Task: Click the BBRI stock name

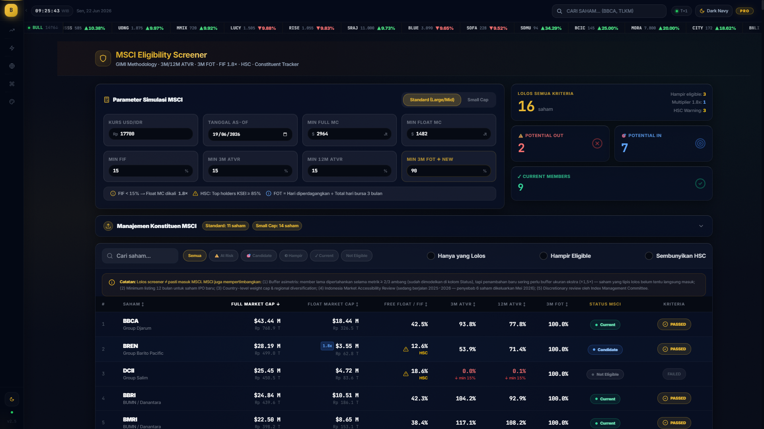Action: (129, 395)
